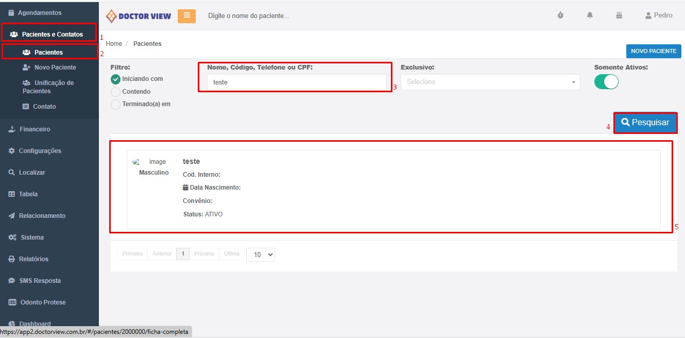This screenshot has width=685, height=338.
Task: Open the teste patient record
Action: click(191, 161)
